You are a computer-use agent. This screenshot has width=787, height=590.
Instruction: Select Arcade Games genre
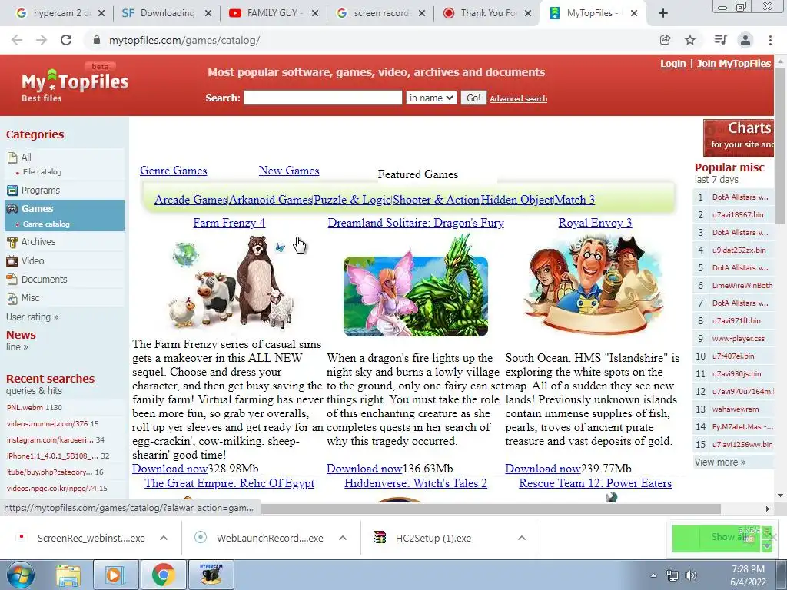point(191,200)
